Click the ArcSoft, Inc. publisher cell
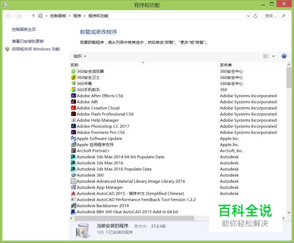 (x=232, y=151)
